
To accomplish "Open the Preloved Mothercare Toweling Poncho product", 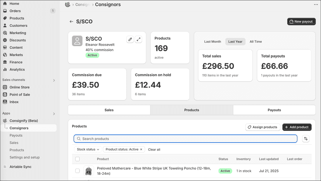I will (154, 171).
